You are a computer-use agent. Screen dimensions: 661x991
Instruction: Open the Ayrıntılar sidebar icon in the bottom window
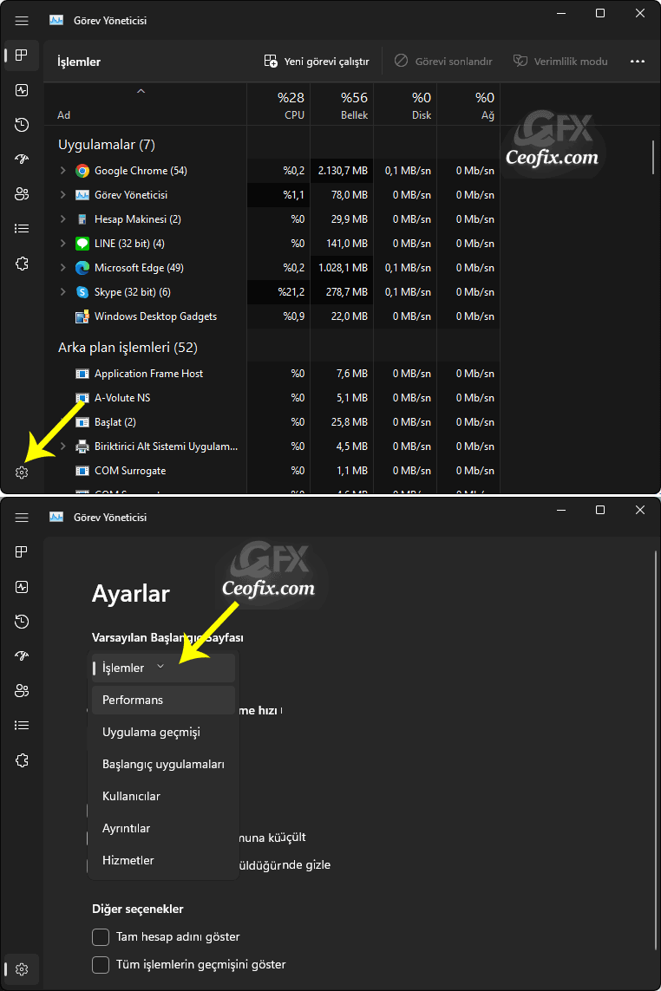point(22,725)
